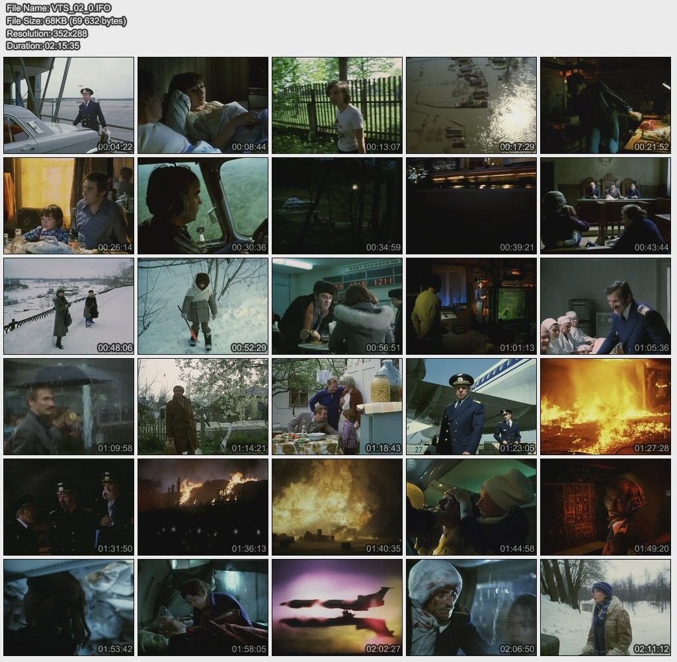Image resolution: width=677 pixels, height=662 pixels.
Task: Open the 00:52:29 frame of child in snow
Action: coord(203,307)
